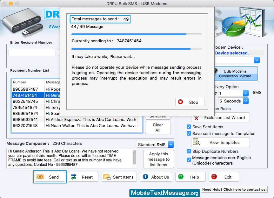Open the modem device dropdown
Viewport: 274px width, 198px height.
point(257,60)
